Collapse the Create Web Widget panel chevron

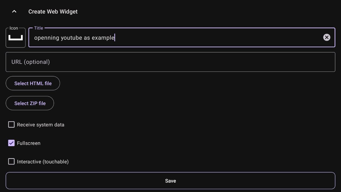tap(14, 11)
